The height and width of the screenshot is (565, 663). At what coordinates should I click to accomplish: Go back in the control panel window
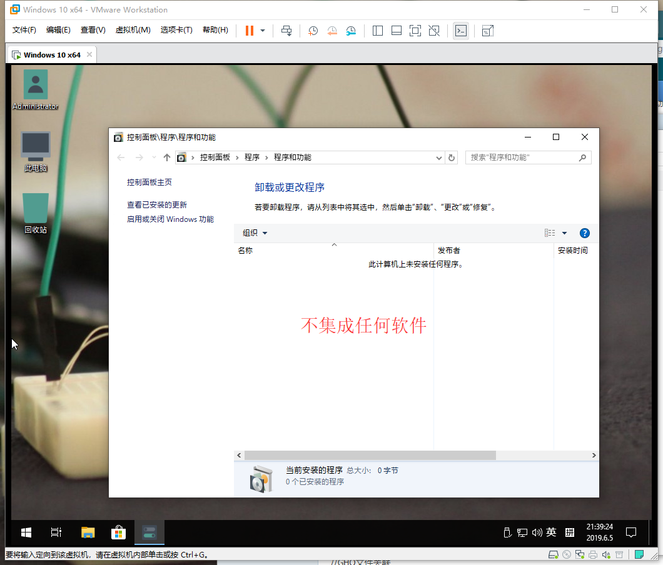121,157
